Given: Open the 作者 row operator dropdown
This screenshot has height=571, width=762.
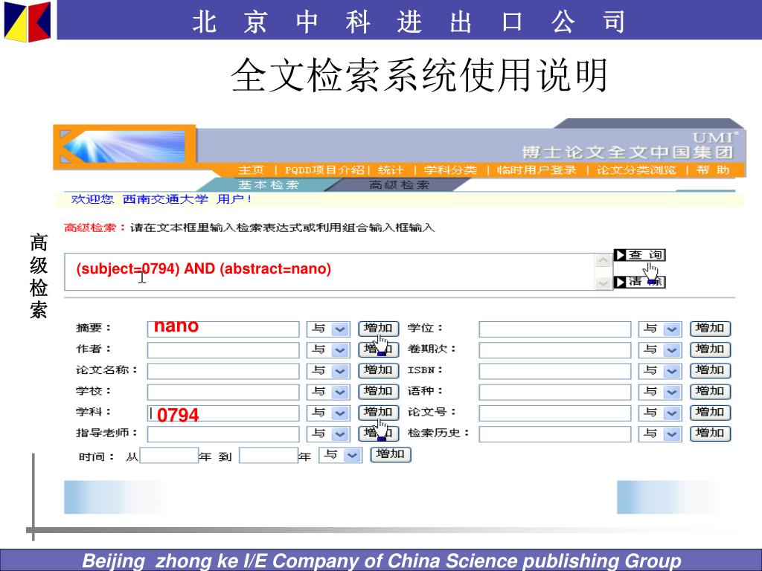Looking at the screenshot, I should pos(328,350).
